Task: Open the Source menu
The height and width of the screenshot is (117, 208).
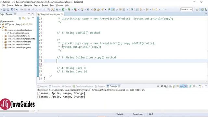Action: 10,5
